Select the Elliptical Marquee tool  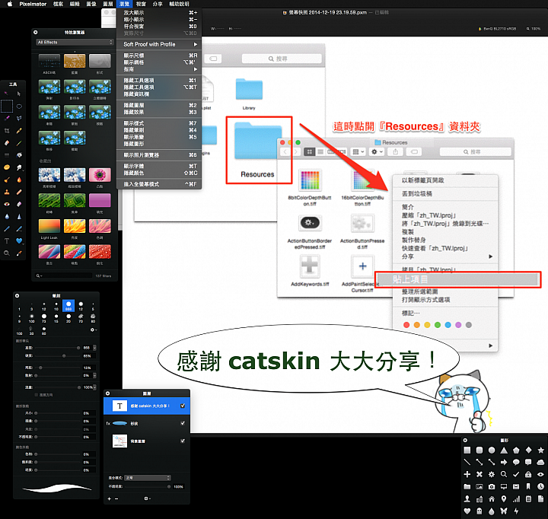click(x=19, y=107)
